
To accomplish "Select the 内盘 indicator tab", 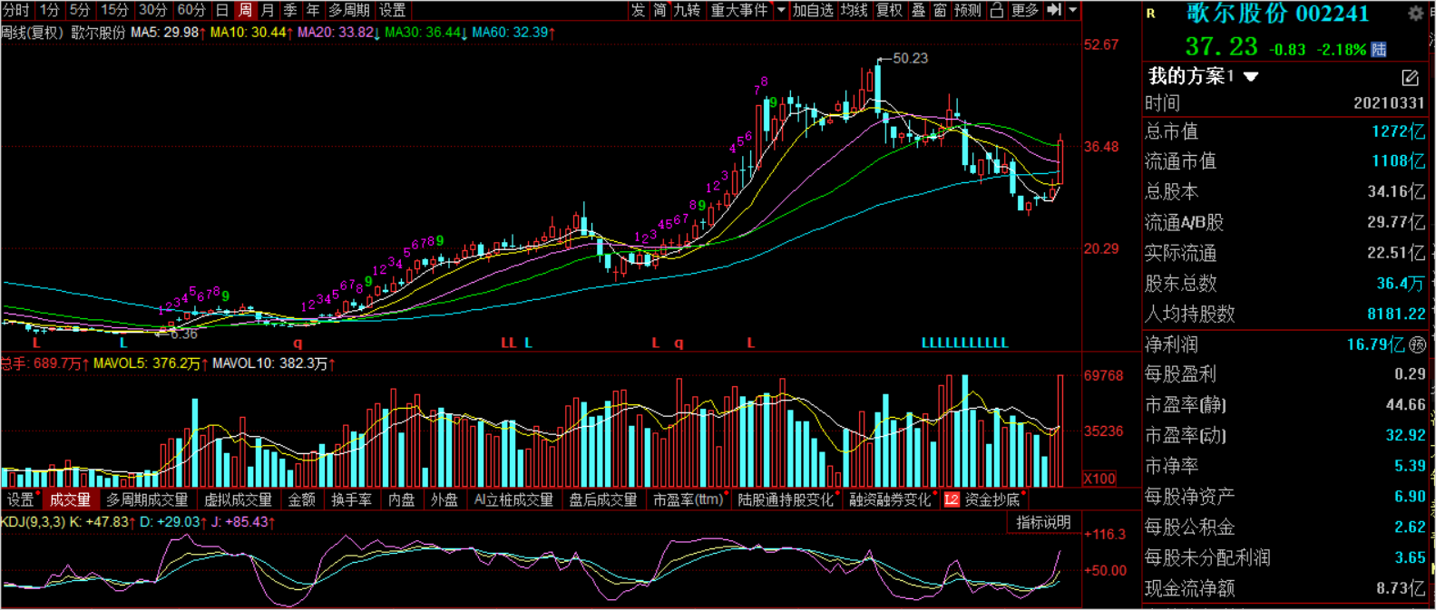I will (402, 499).
